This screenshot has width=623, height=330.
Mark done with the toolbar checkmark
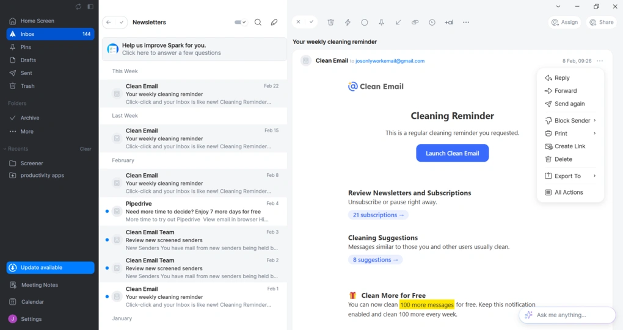tap(311, 22)
